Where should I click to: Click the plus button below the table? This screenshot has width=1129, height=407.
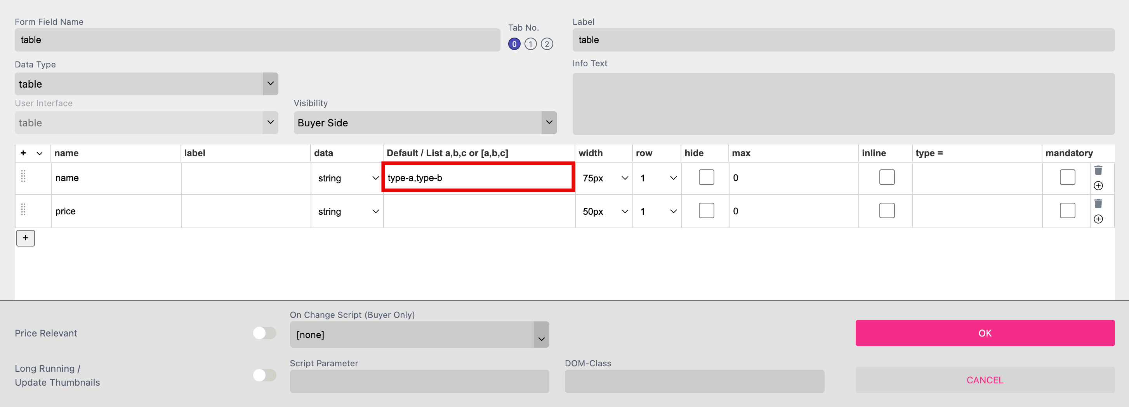click(x=25, y=238)
